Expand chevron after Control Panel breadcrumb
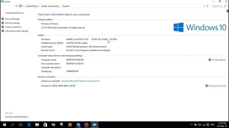This screenshot has width=229, height=128. point(39,6)
